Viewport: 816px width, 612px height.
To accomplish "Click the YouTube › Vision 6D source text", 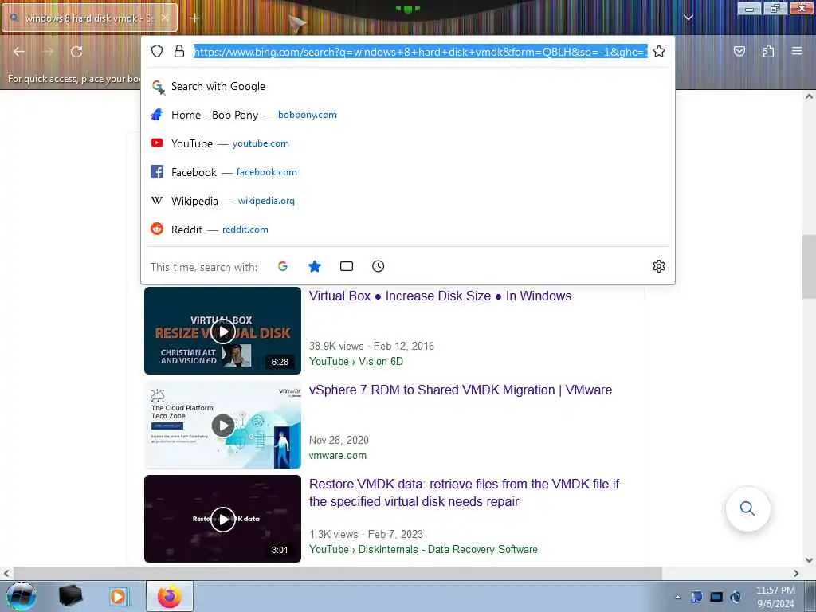I will pyautogui.click(x=356, y=361).
